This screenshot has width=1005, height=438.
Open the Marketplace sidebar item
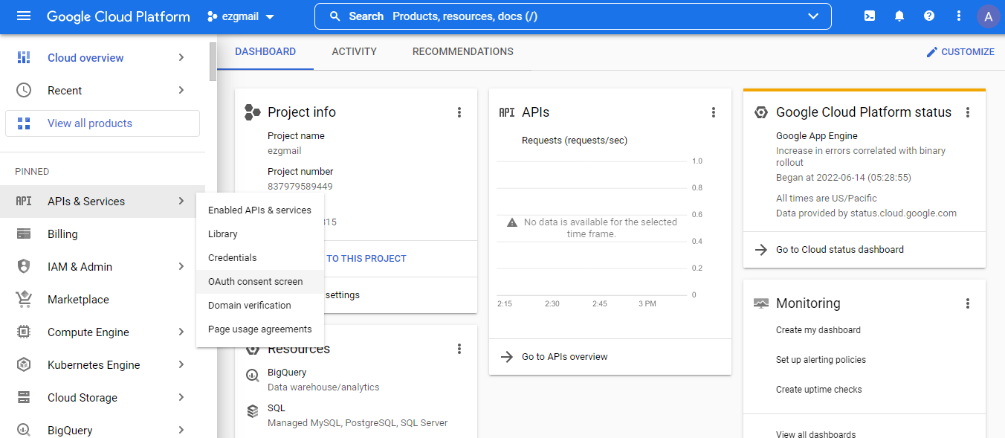103,300
